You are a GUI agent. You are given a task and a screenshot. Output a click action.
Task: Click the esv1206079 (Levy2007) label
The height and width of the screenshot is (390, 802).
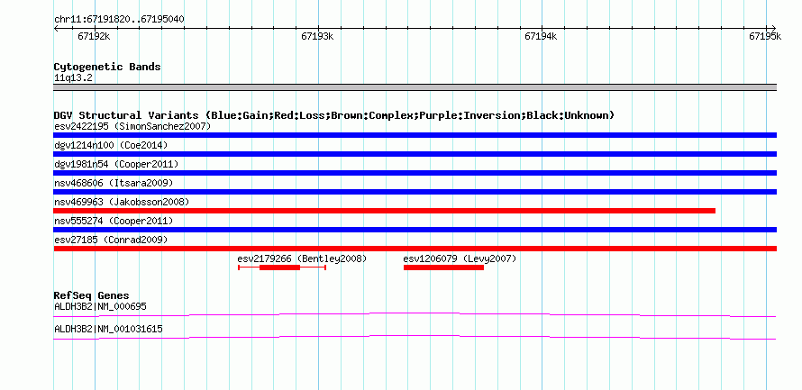tap(460, 258)
